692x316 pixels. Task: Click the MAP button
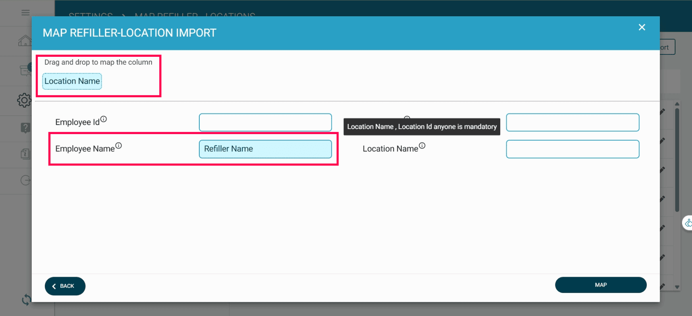[x=601, y=285]
